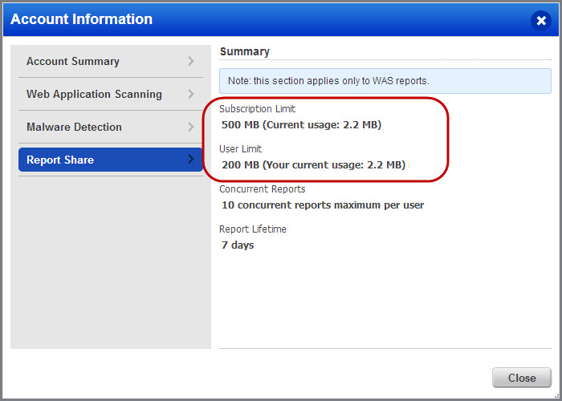Click the User Limit label
The width and height of the screenshot is (562, 401).
(241, 148)
